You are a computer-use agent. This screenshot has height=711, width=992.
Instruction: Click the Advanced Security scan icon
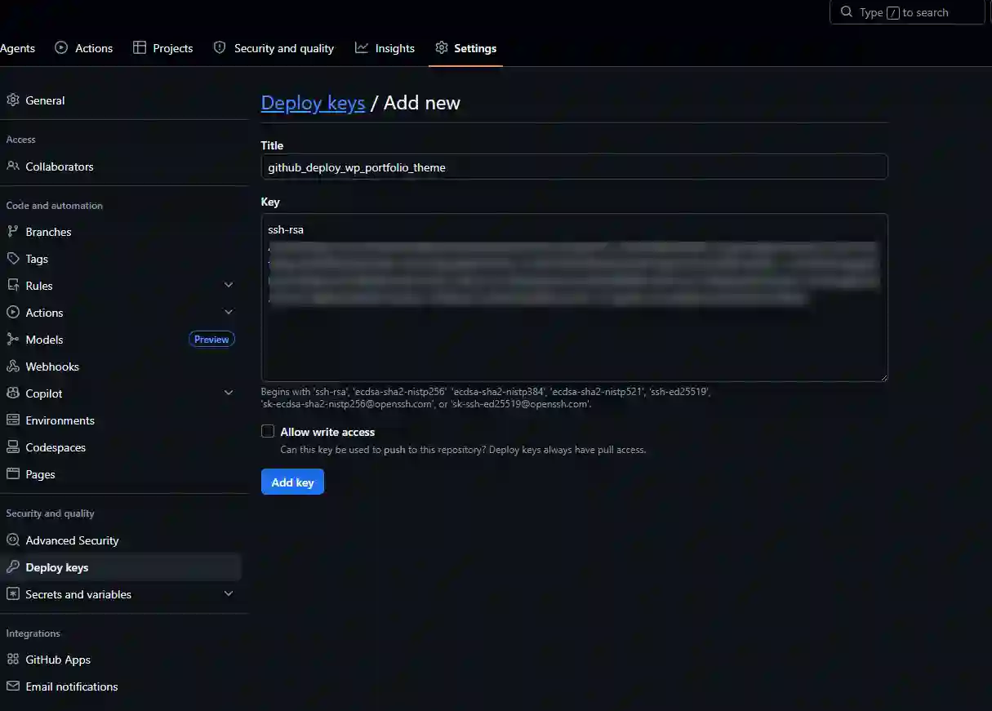(12, 540)
